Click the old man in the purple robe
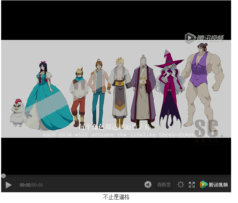Screen dimensions: 238x203 pos(143,92)
